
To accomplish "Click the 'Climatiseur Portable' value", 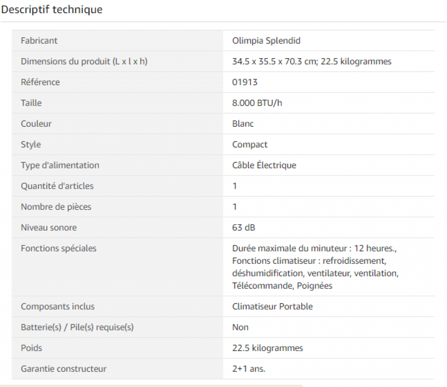I will tap(272, 307).
